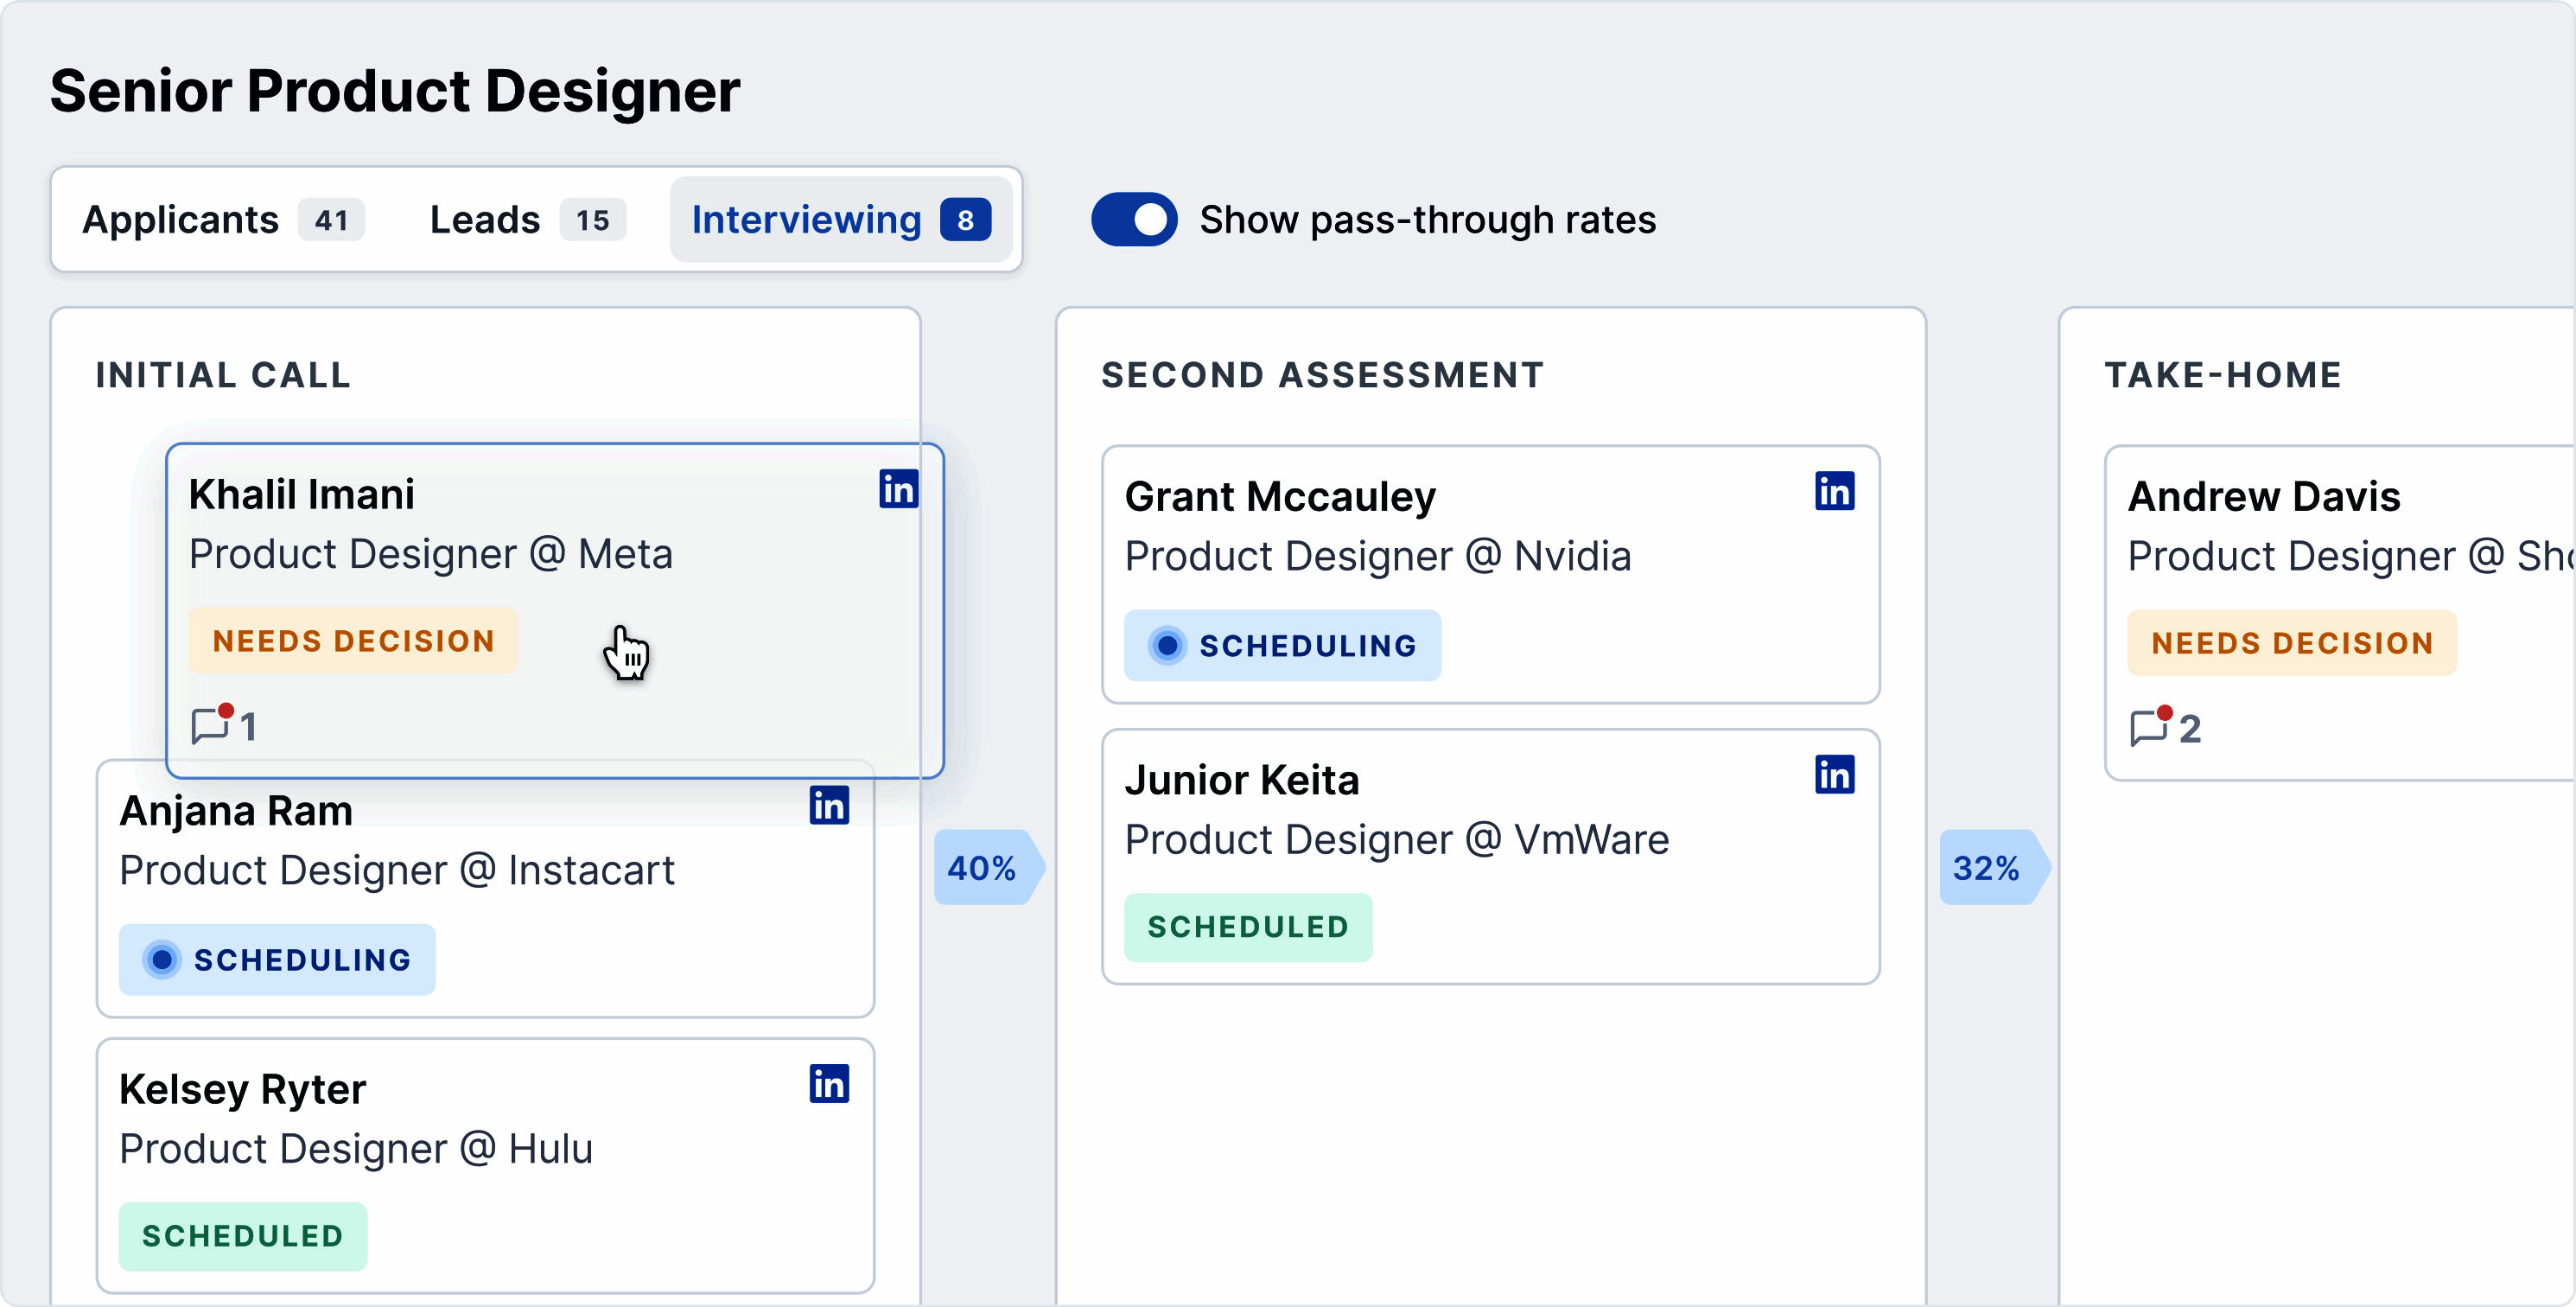Open Anjana Ram's LinkedIn icon

tap(828, 805)
